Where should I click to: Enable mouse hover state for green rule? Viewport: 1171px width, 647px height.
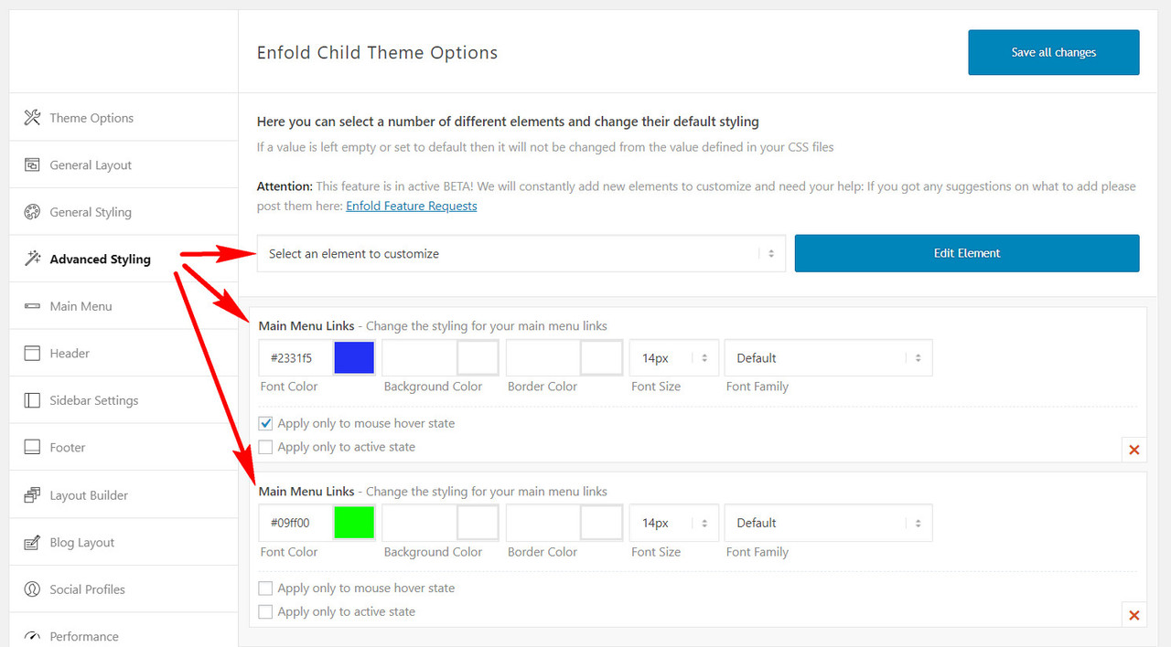[265, 588]
